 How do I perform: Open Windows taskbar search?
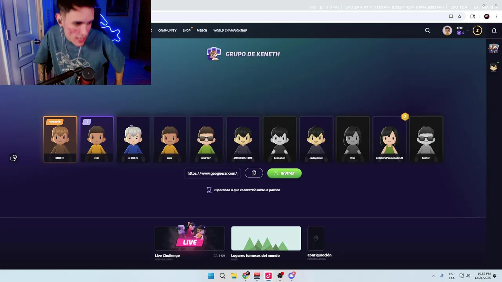(222, 276)
